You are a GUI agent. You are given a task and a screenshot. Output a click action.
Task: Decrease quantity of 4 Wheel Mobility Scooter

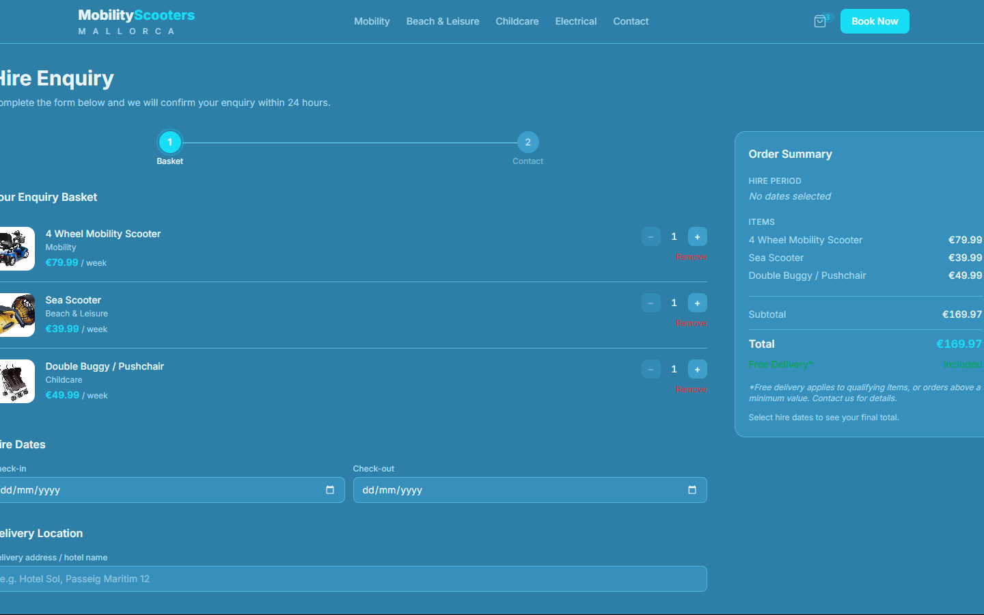651,236
